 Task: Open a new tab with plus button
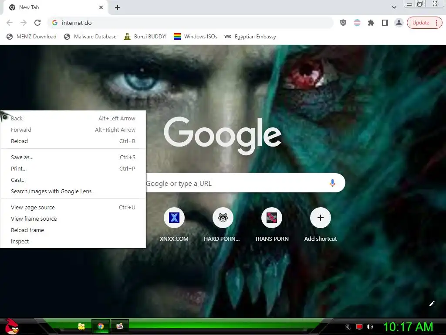pyautogui.click(x=118, y=7)
